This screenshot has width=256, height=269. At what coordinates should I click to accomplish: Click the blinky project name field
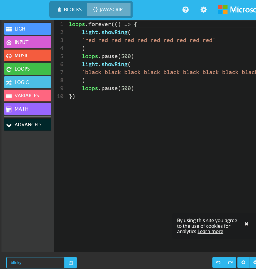point(35,262)
